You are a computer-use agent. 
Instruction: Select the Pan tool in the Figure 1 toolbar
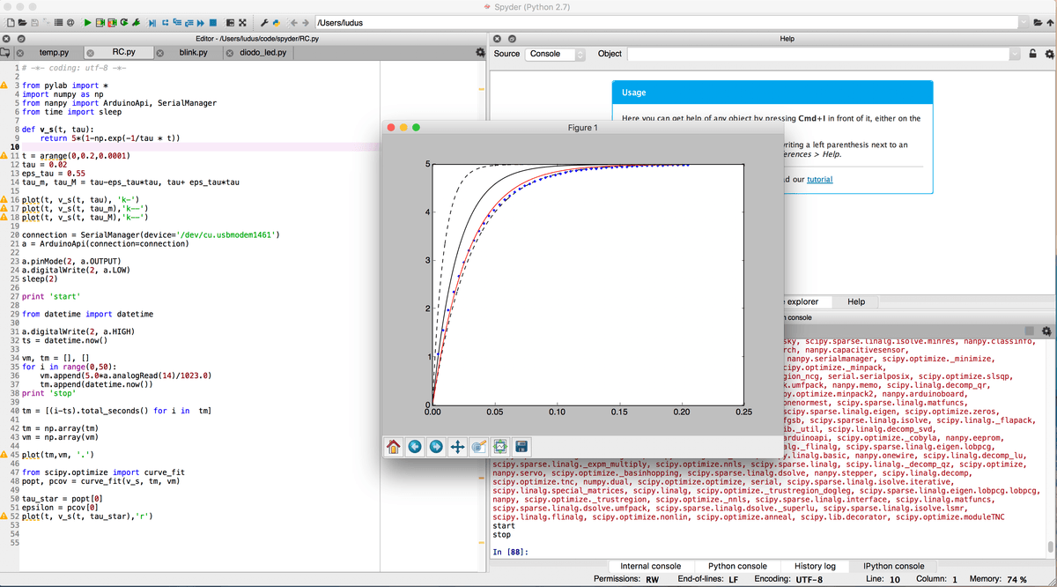(456, 447)
